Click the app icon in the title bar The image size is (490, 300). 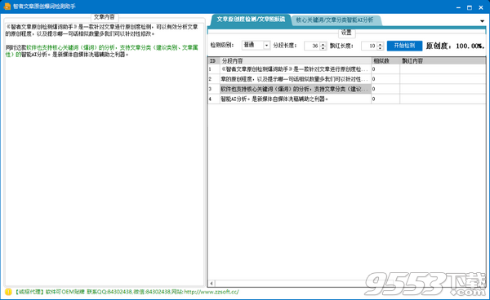(x=7, y=7)
